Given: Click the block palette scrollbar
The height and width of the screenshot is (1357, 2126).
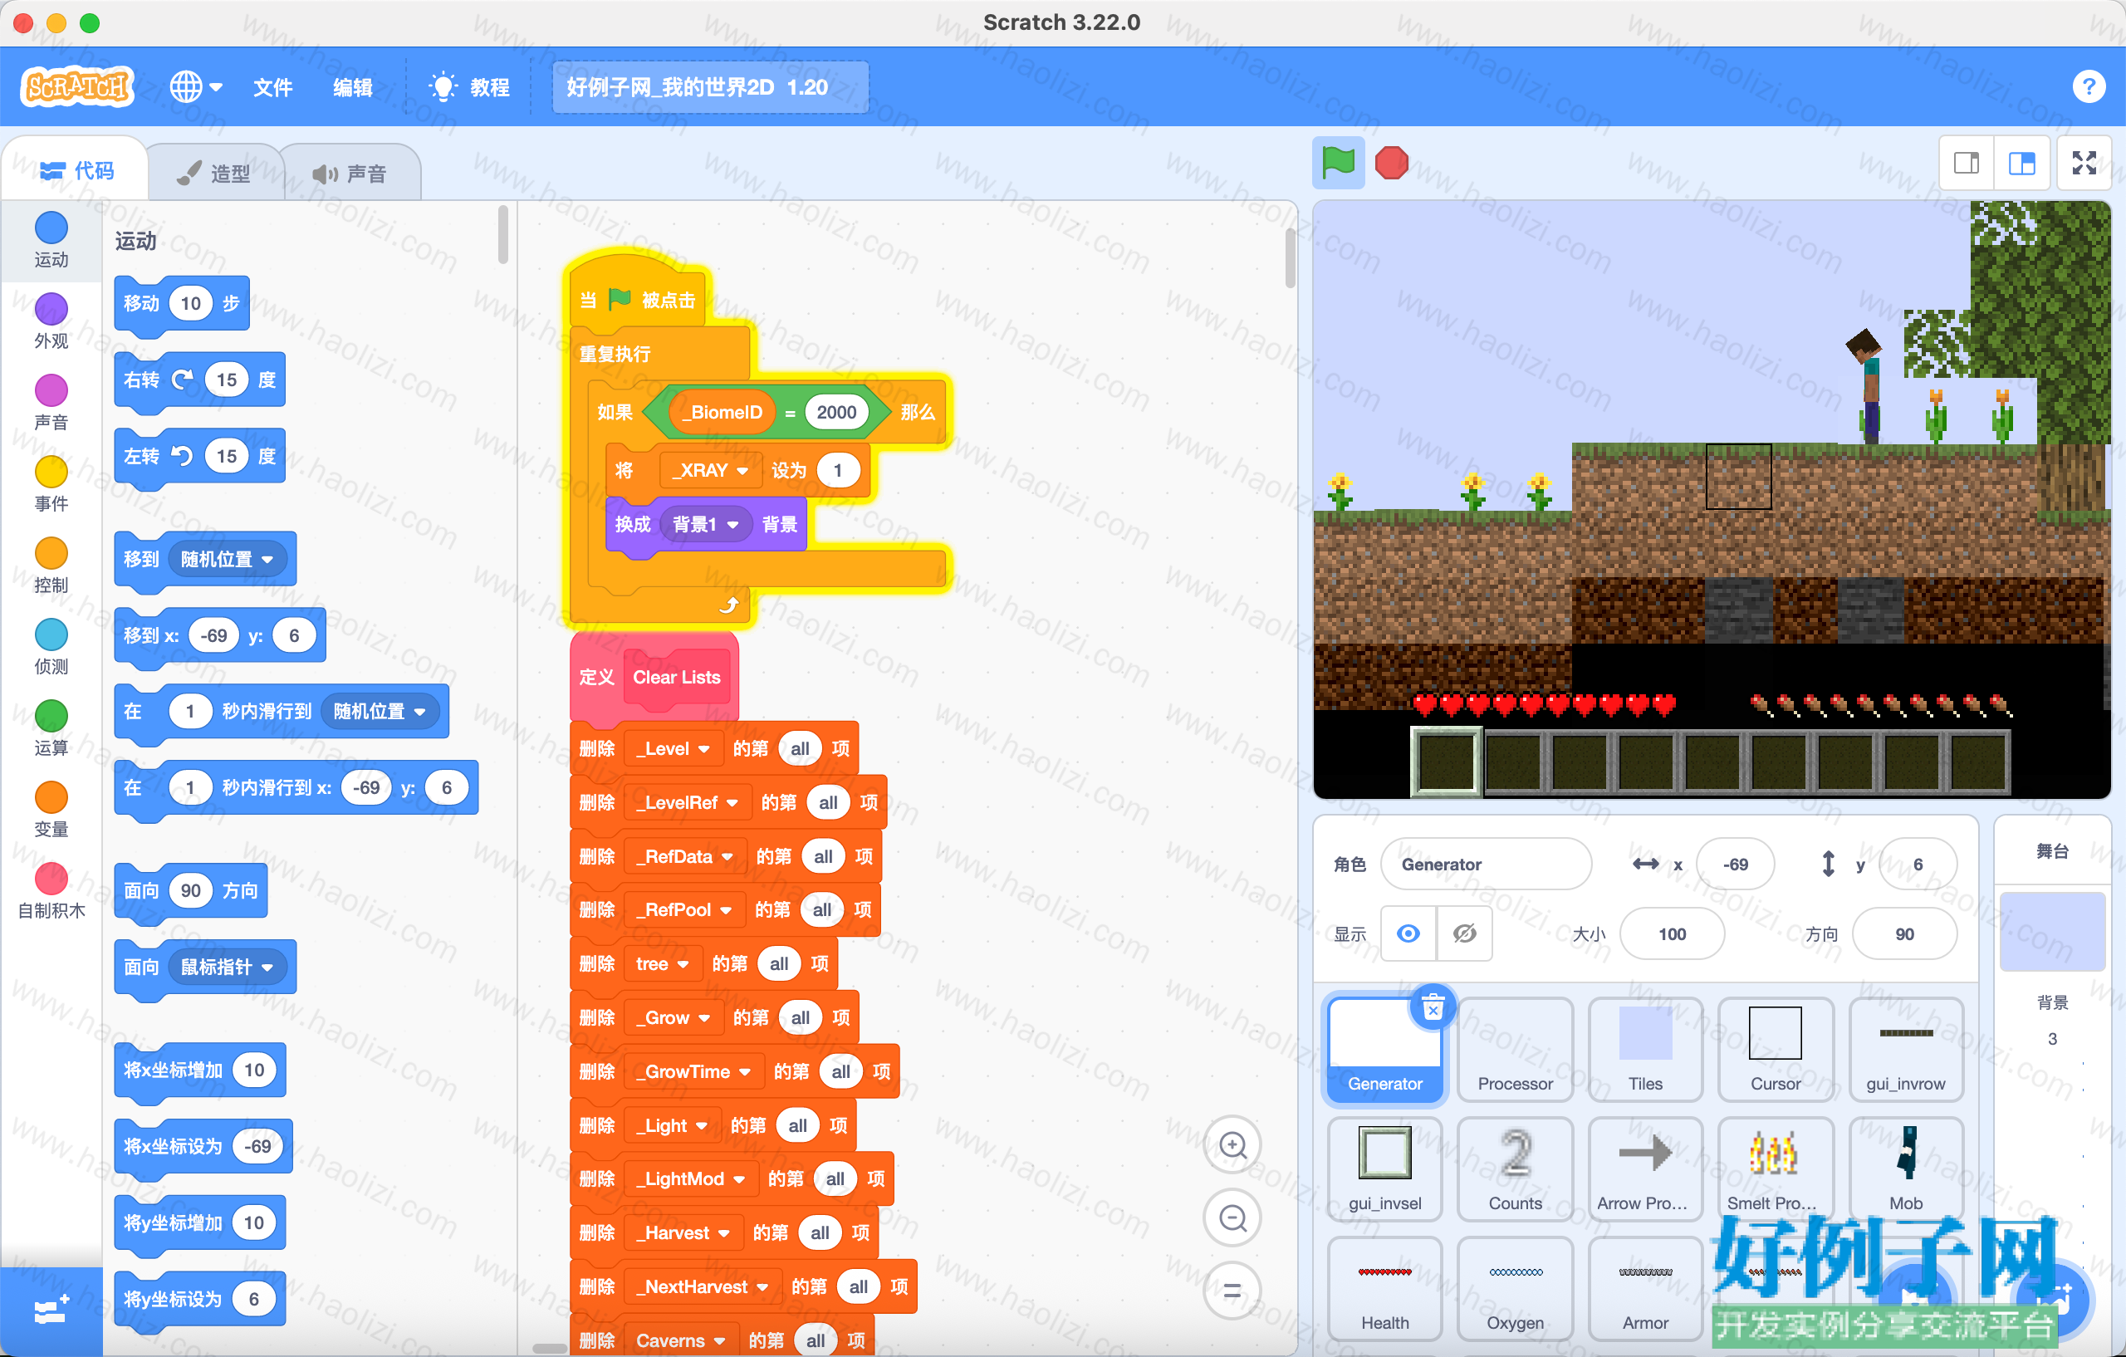Looking at the screenshot, I should (x=502, y=235).
